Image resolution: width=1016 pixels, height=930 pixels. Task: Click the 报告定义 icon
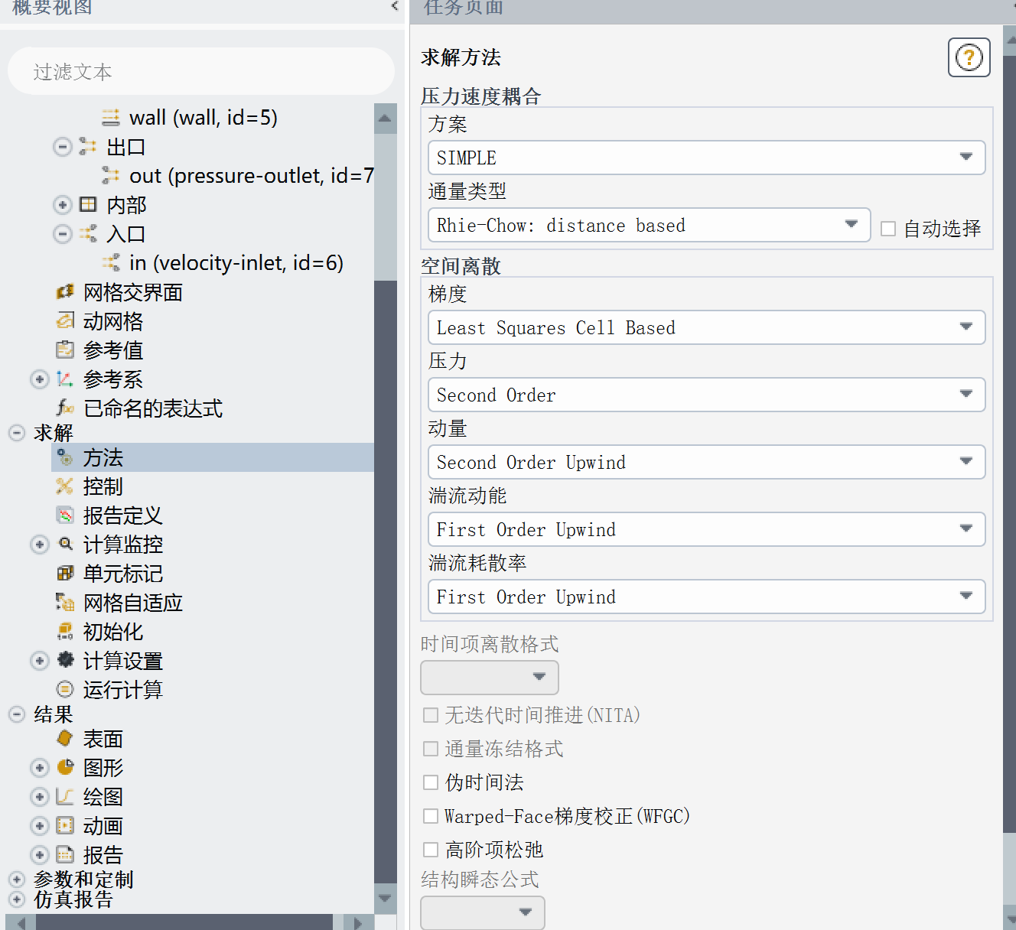point(66,515)
